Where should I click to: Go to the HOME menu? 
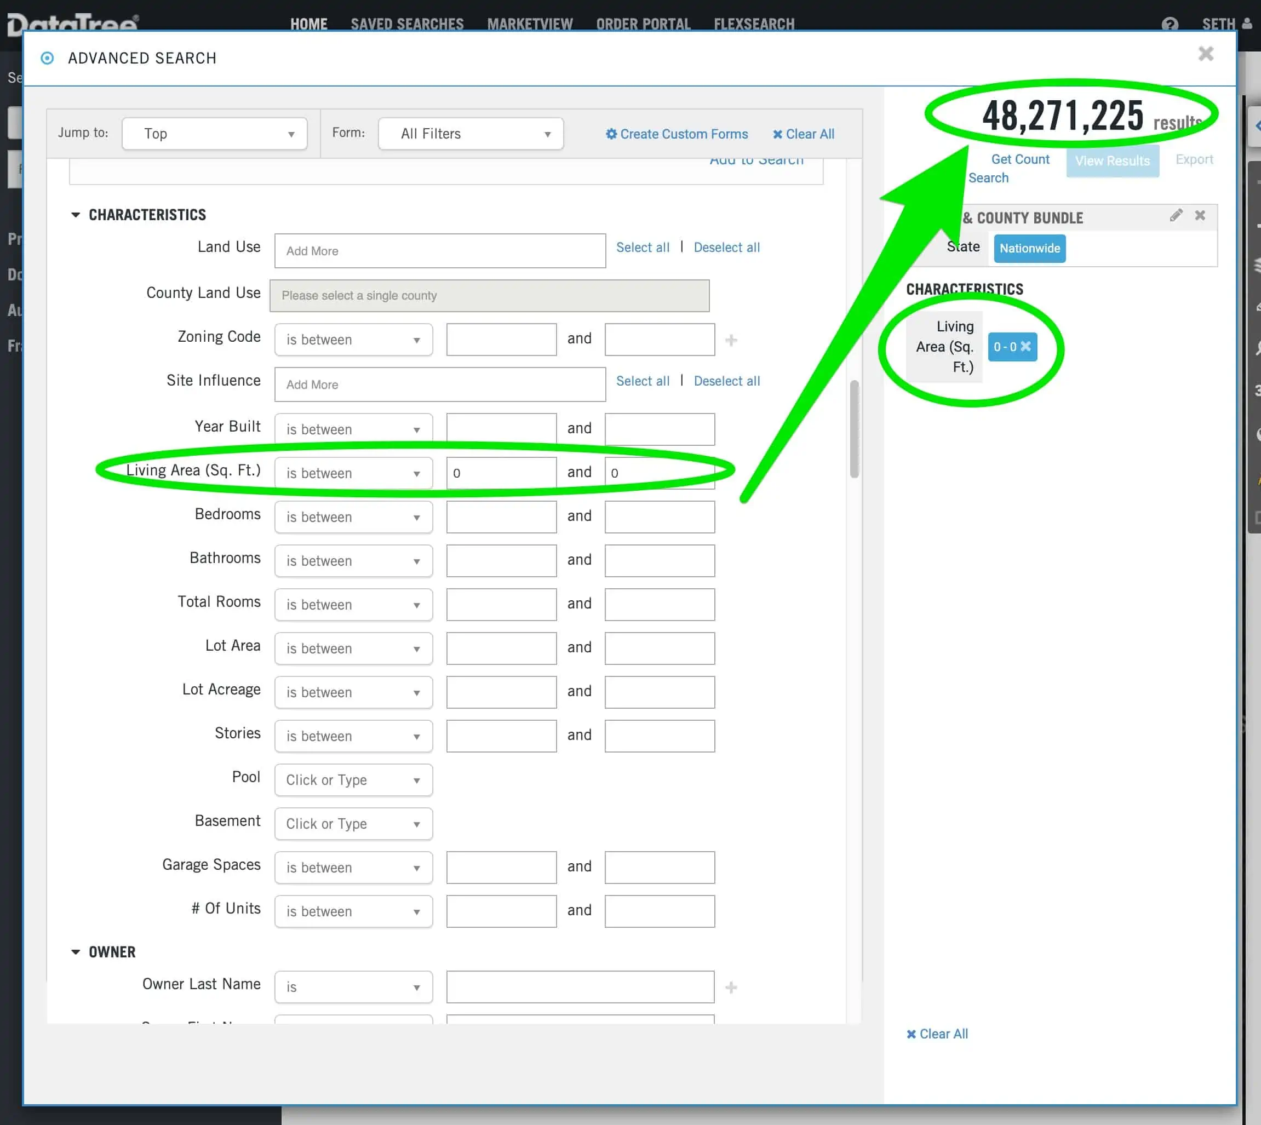pyautogui.click(x=308, y=24)
